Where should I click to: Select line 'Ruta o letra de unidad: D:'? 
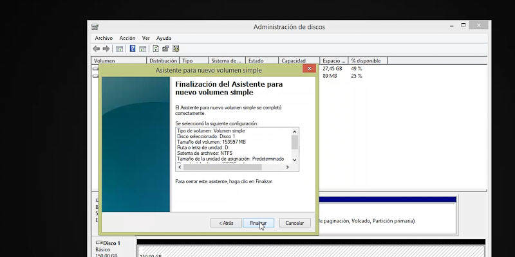[203, 148]
